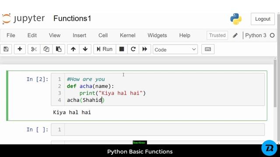Expand the Code cell type dropdown
This screenshot has width=280, height=157.
175,49
